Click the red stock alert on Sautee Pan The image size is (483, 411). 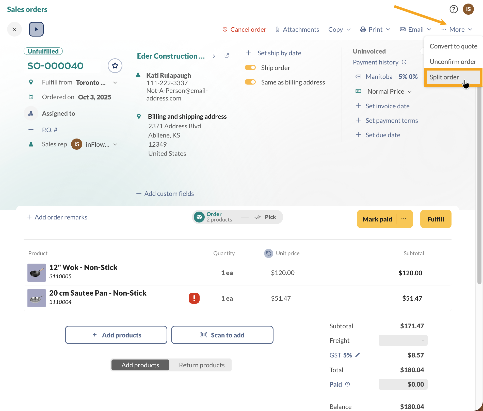(x=194, y=298)
